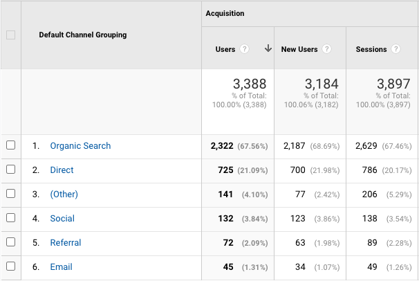Sort table by Users column header
The height and width of the screenshot is (281, 419).
click(x=225, y=50)
